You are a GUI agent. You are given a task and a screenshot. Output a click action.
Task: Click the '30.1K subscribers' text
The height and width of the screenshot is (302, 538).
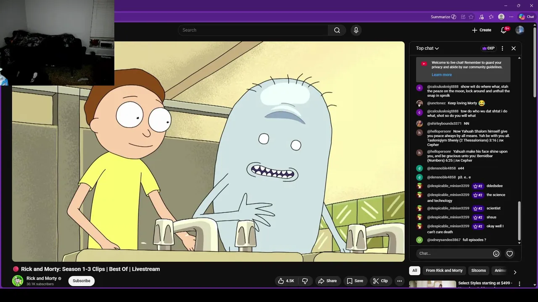(x=40, y=284)
